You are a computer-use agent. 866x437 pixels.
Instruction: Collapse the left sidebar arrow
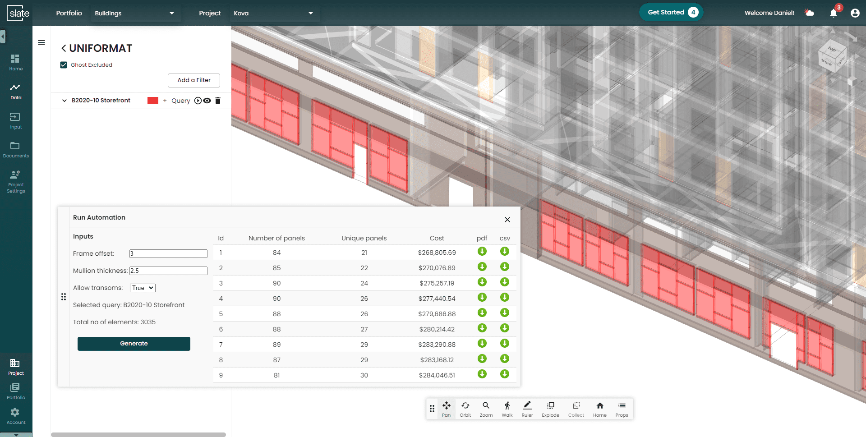(x=3, y=36)
